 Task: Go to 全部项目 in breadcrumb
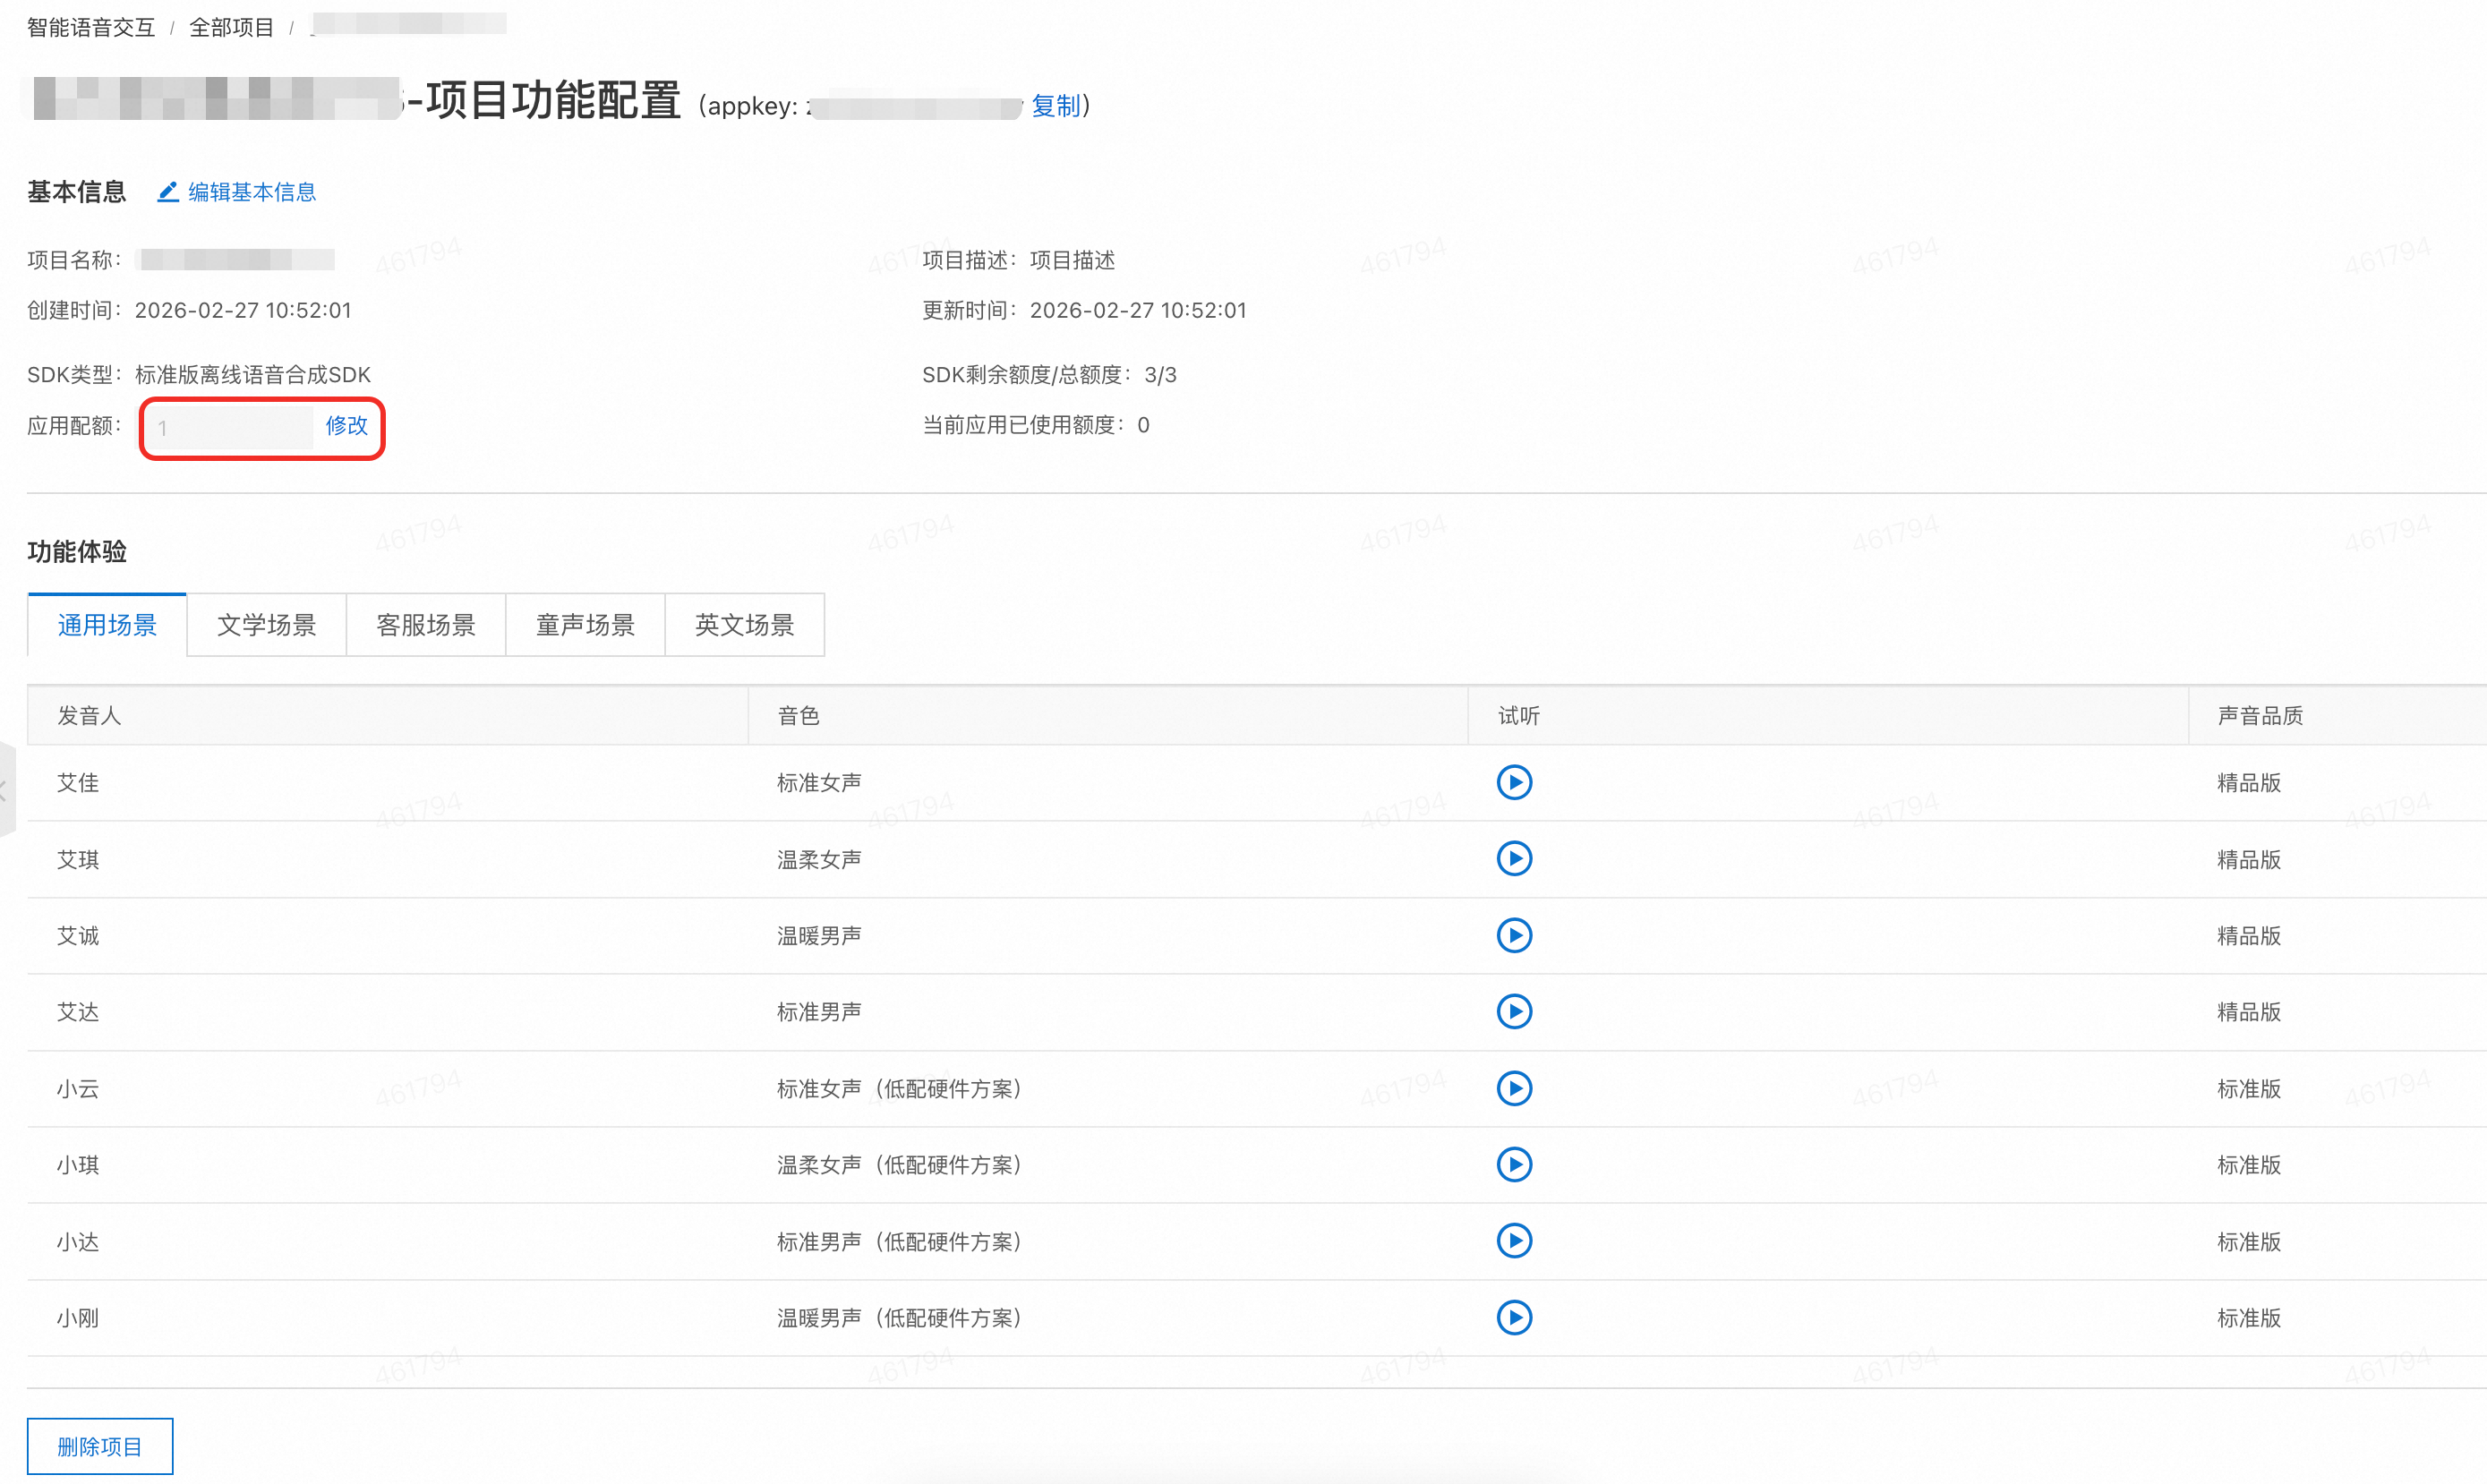pos(231,28)
